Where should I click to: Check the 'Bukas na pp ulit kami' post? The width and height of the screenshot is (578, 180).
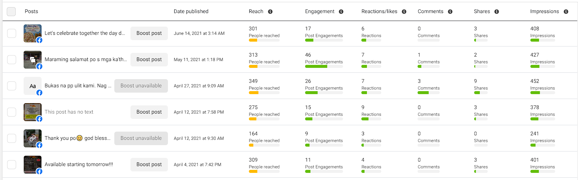[x=12, y=85]
